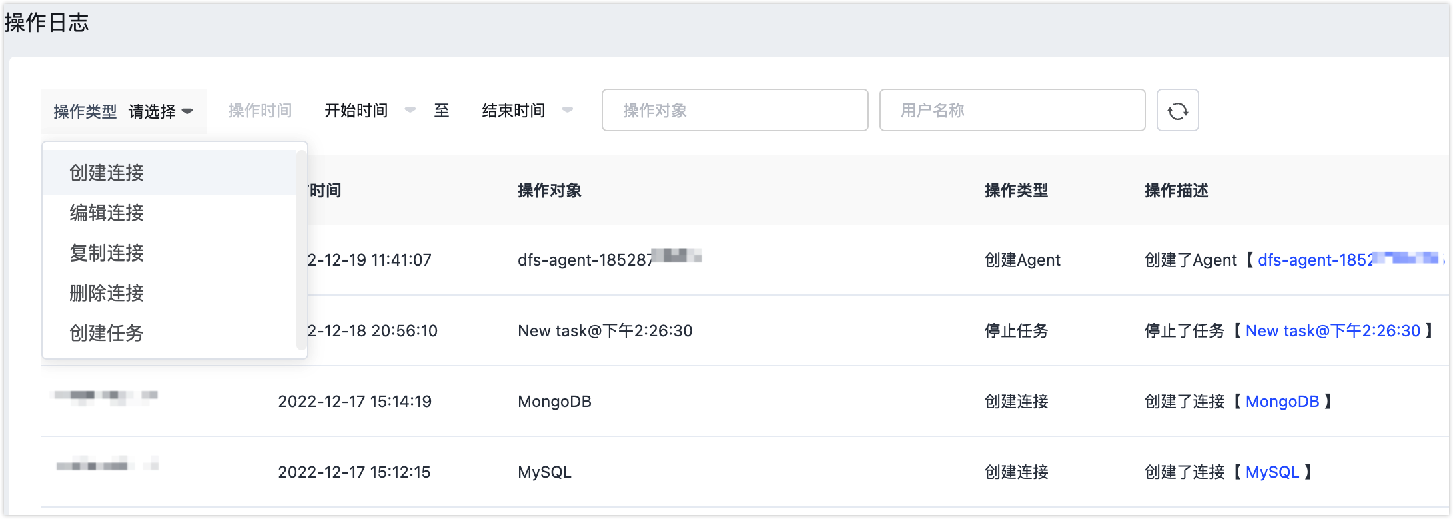
Task: Focus the 用户名称 search input field
Action: pyautogui.click(x=1012, y=111)
